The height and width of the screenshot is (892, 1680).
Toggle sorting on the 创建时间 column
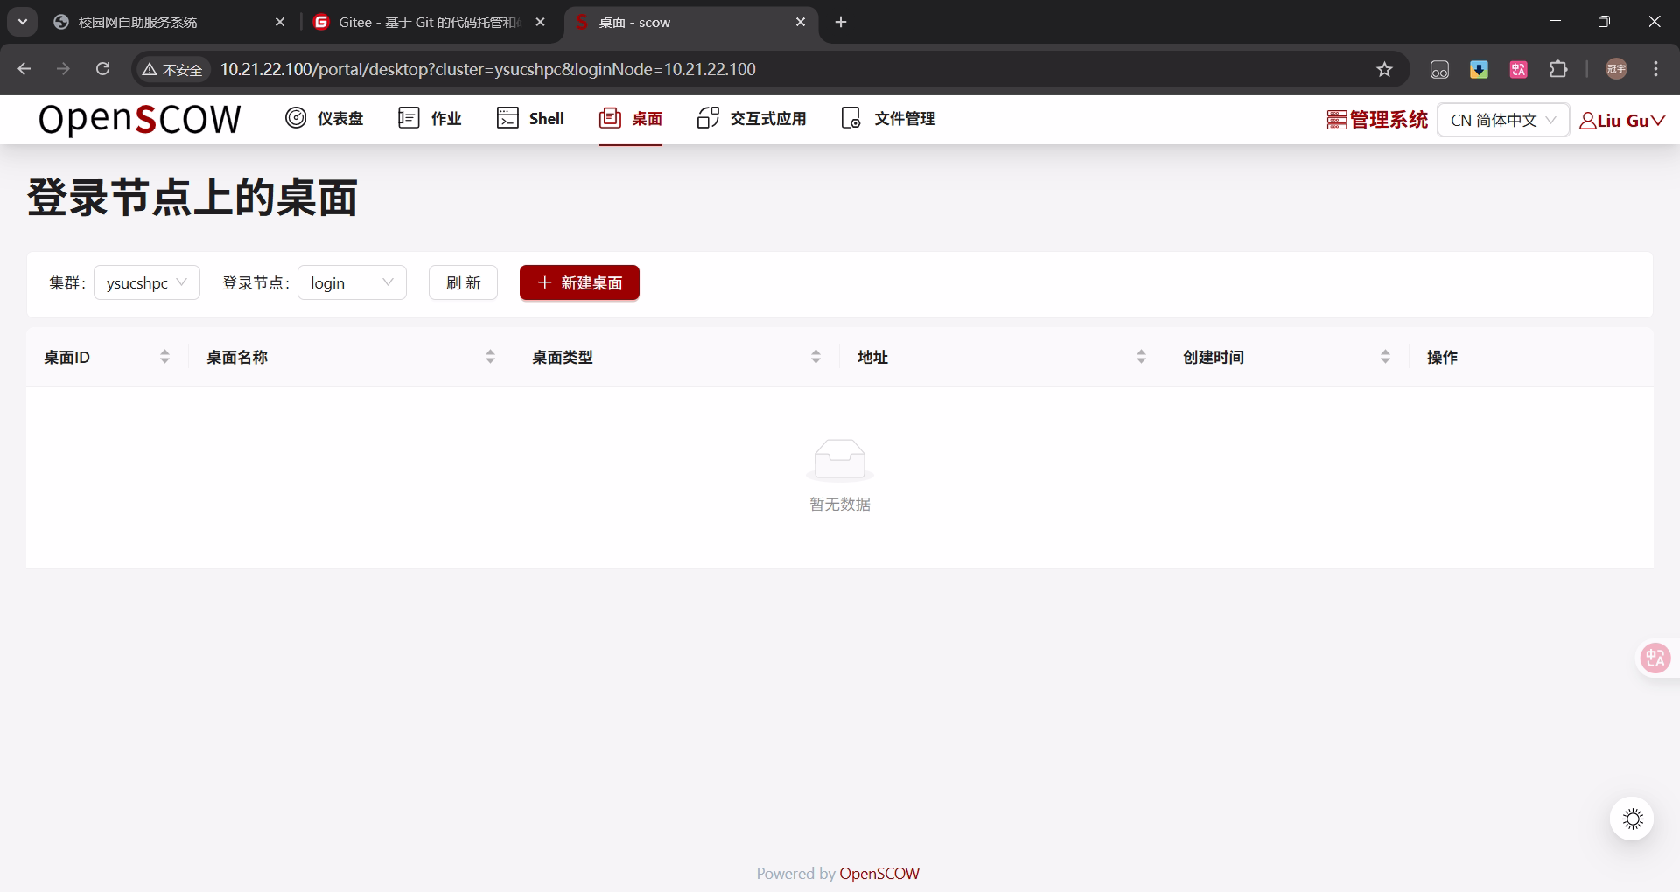(1385, 356)
